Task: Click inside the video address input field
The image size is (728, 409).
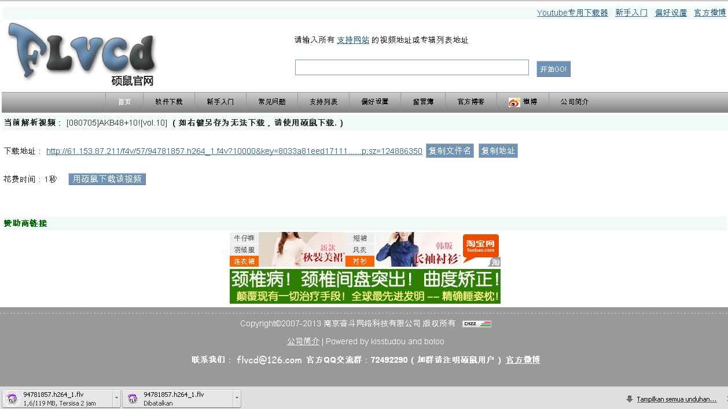Action: point(411,68)
